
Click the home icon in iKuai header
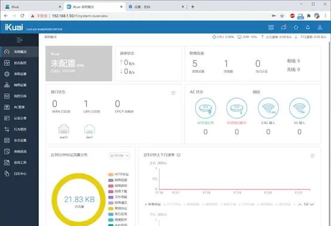click(296, 28)
